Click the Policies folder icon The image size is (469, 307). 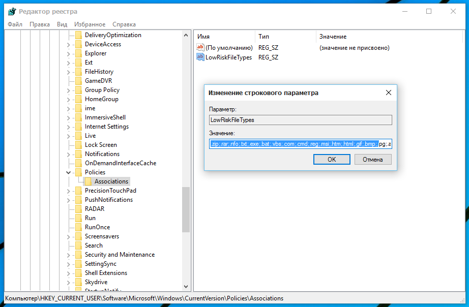coord(78,172)
